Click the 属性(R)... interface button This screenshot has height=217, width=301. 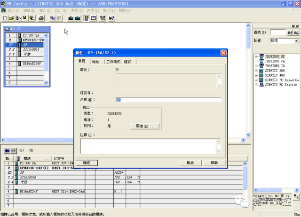(x=144, y=126)
